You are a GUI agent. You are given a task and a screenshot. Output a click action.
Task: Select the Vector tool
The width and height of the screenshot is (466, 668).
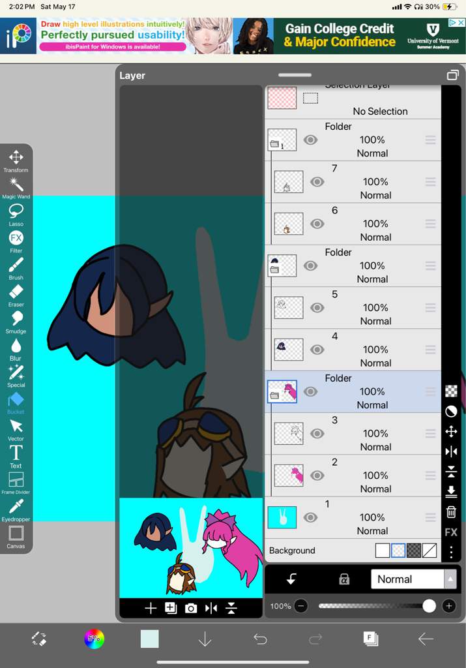point(16,430)
